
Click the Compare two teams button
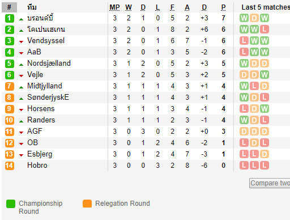[x=270, y=183]
